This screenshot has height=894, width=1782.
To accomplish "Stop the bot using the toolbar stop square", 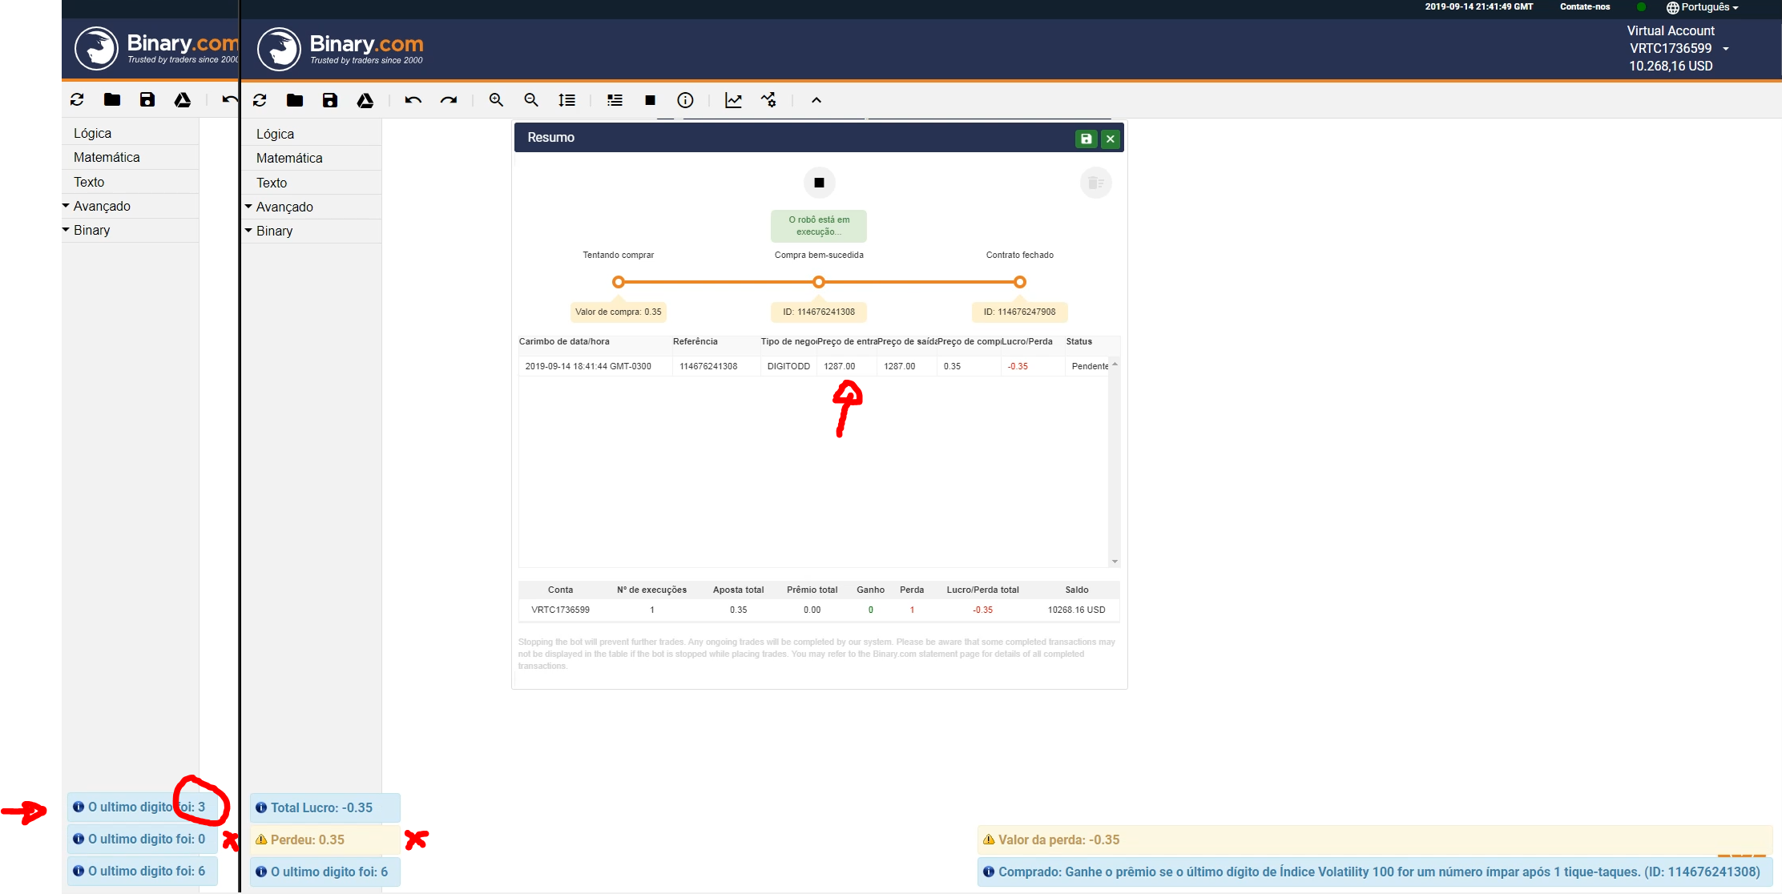I will click(650, 100).
